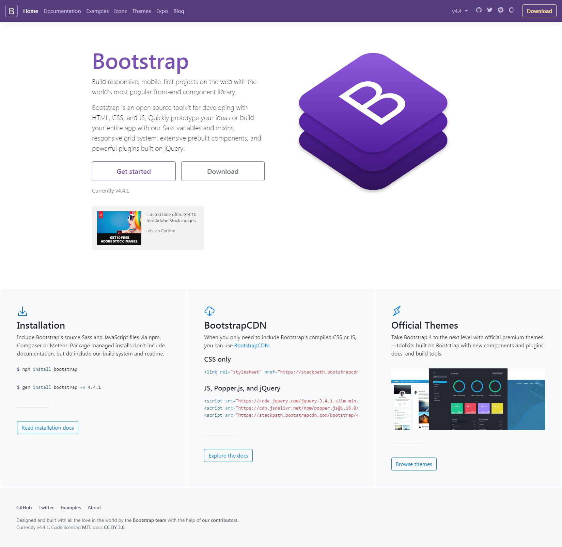Screen dimensions: 562x547
Task: Open the Themes nav item
Action: 141,11
